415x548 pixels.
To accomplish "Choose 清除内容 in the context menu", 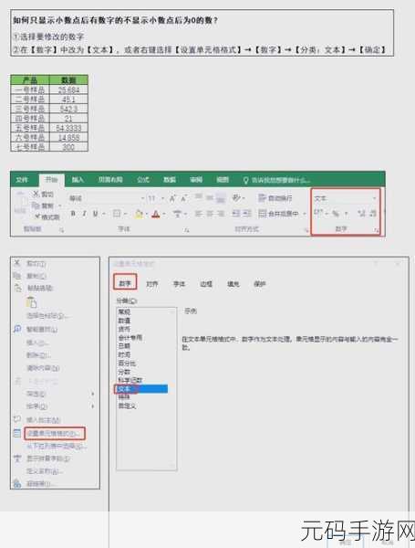I will 43,368.
